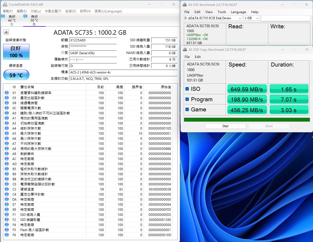Click status orb for attribute 01

coord(7,93)
